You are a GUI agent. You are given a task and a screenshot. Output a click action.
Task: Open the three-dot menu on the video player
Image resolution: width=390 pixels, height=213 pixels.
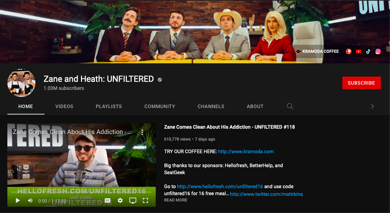pos(142,132)
